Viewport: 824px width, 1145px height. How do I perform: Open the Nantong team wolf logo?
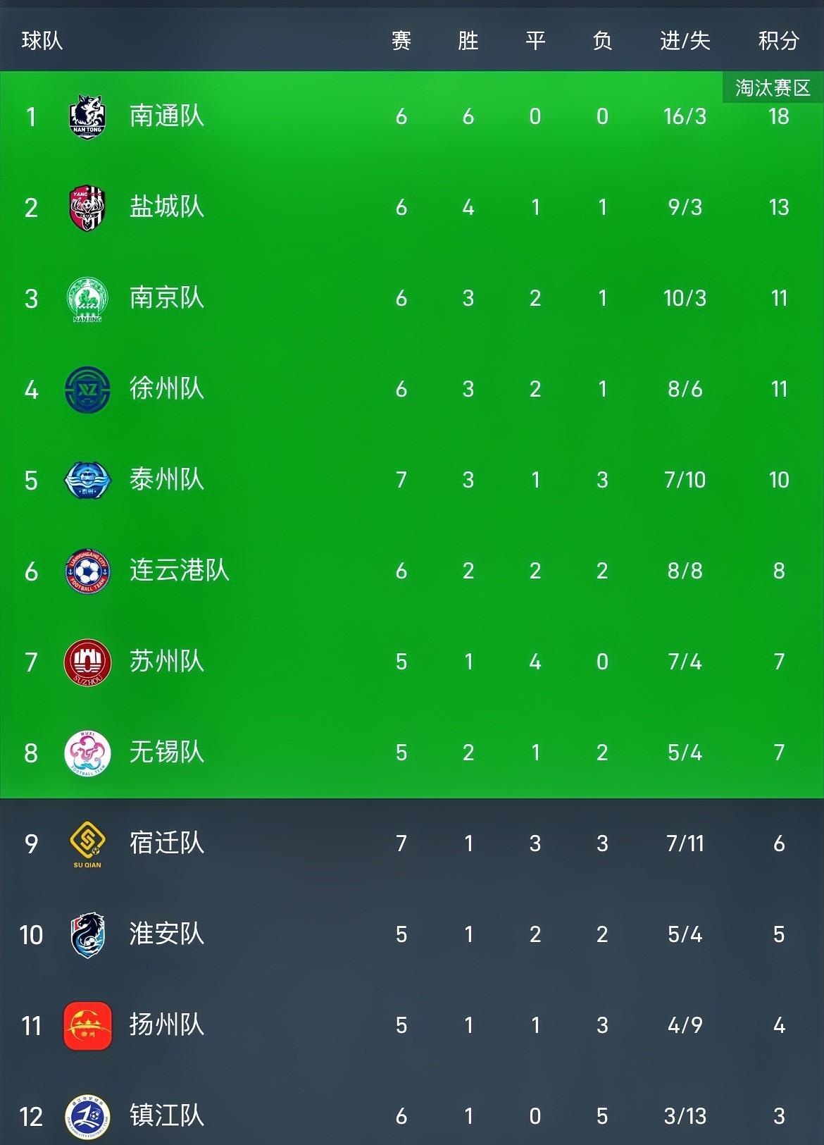pyautogui.click(x=87, y=117)
